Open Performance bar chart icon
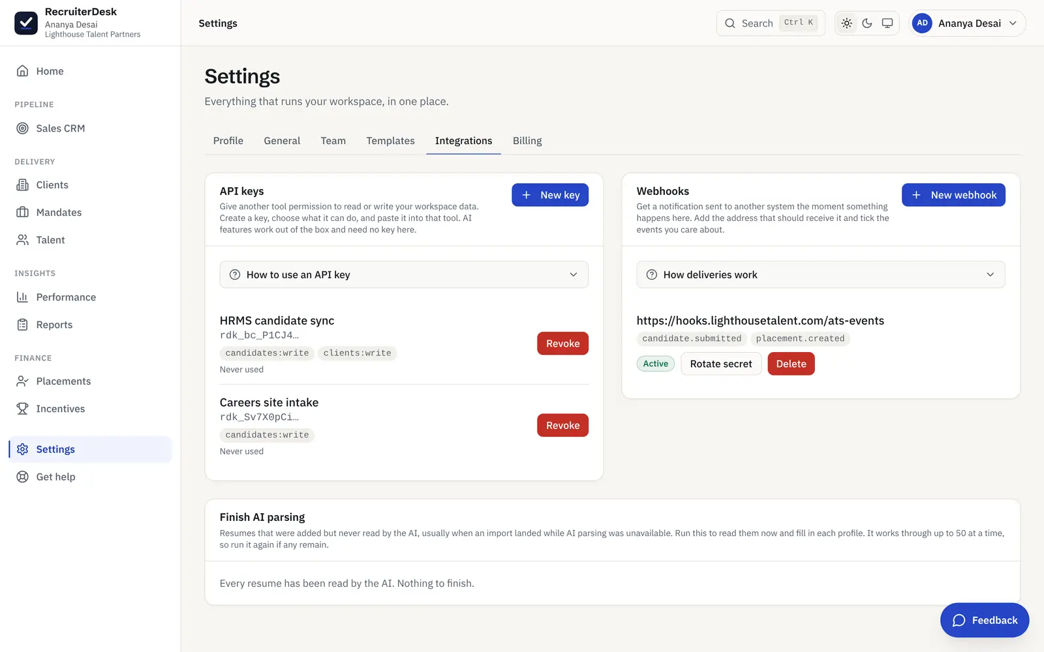Viewport: 1044px width, 652px height. tap(22, 297)
